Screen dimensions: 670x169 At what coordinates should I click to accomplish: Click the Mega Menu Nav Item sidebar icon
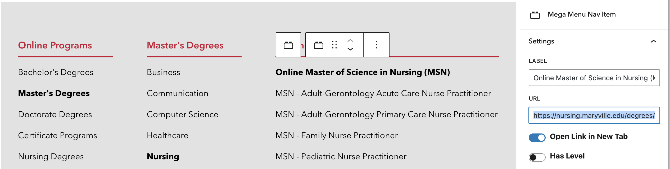535,15
